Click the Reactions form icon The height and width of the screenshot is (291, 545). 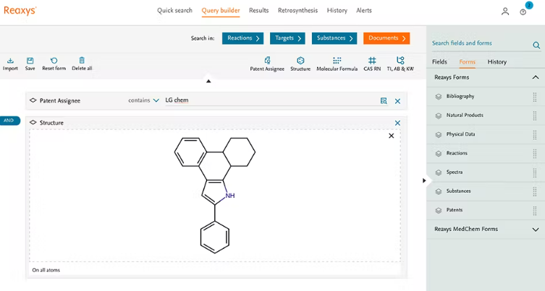click(439, 154)
